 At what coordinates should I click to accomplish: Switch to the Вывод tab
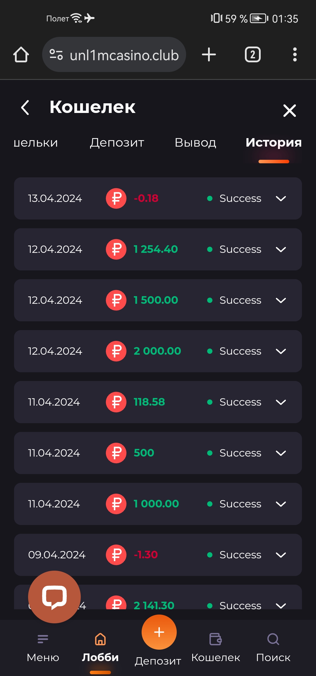[x=195, y=143]
